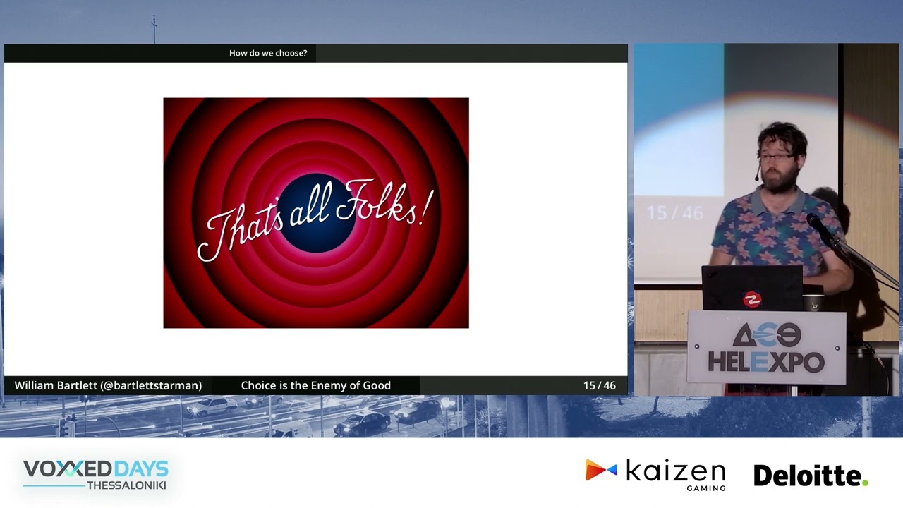Click the 'That's all Folks!' slide image
Image resolution: width=903 pixels, height=508 pixels.
tap(316, 213)
